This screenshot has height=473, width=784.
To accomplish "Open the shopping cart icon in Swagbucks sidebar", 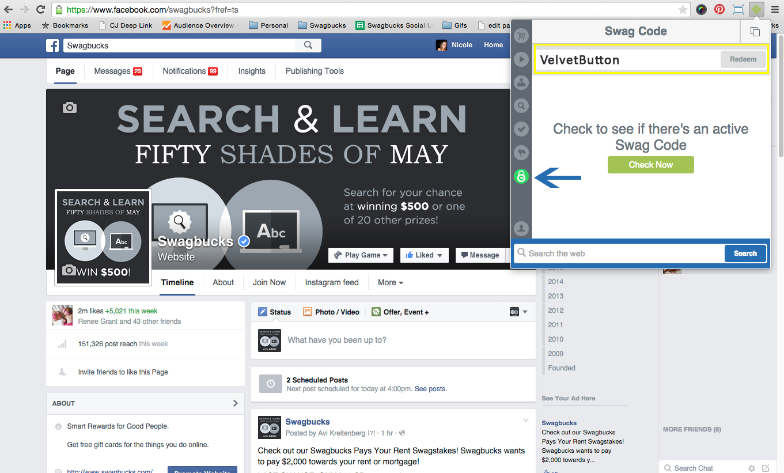I will tap(521, 36).
